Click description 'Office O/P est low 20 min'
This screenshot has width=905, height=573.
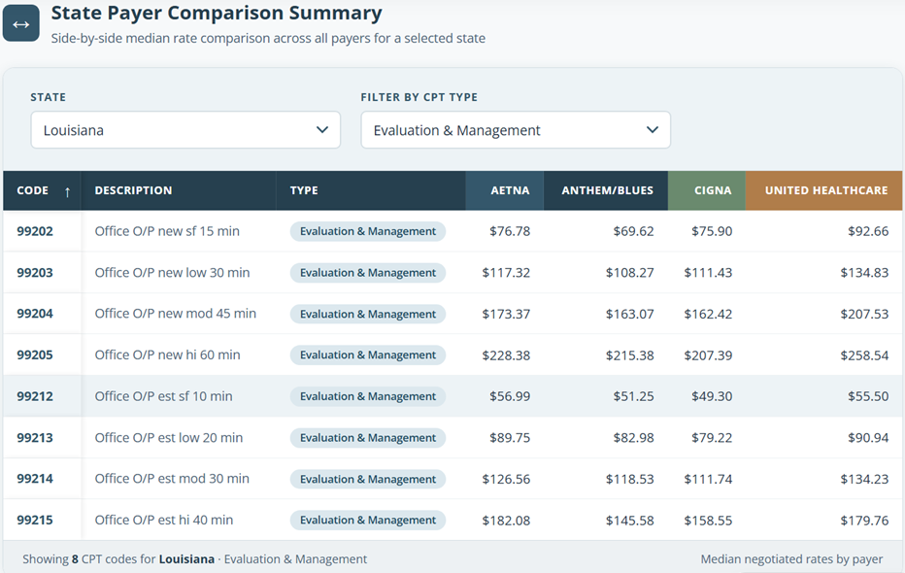point(169,437)
